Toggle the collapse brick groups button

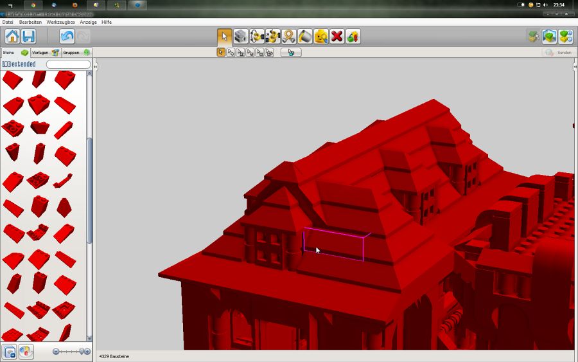click(x=10, y=352)
